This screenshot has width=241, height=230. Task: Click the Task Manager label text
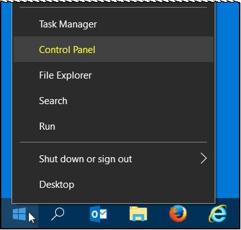68,24
